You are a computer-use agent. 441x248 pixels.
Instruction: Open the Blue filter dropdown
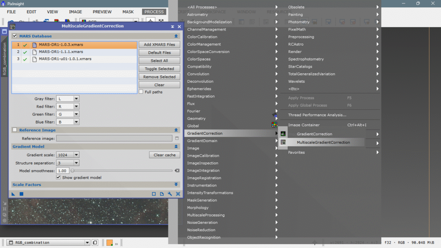(68, 122)
